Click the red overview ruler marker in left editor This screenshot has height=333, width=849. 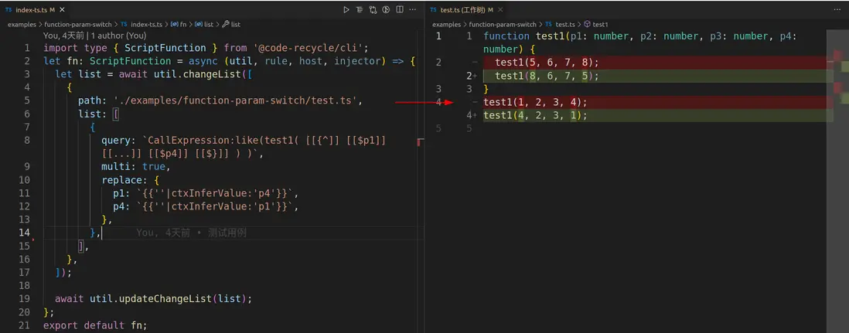420,142
